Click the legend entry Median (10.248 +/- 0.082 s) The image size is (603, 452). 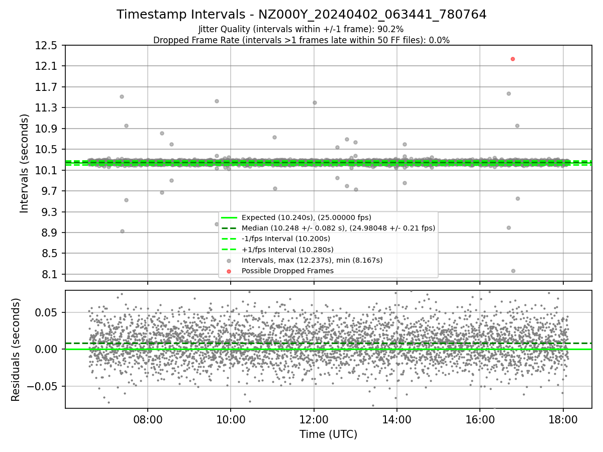[338, 228]
